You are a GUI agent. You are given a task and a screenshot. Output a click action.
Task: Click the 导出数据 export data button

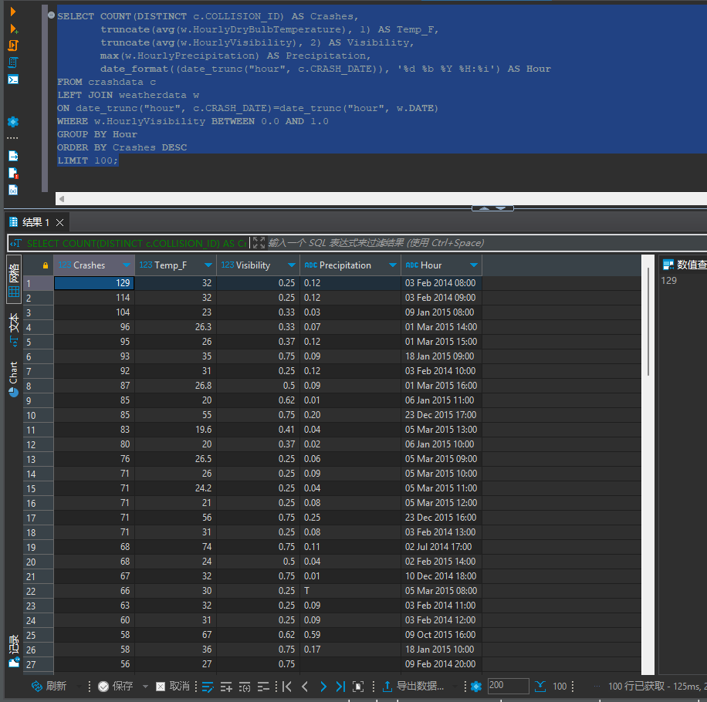point(414,687)
